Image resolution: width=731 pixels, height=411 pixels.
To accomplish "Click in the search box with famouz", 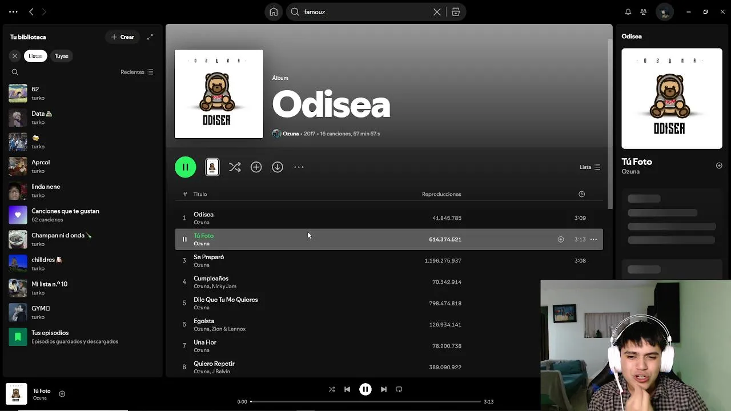I will coord(365,12).
